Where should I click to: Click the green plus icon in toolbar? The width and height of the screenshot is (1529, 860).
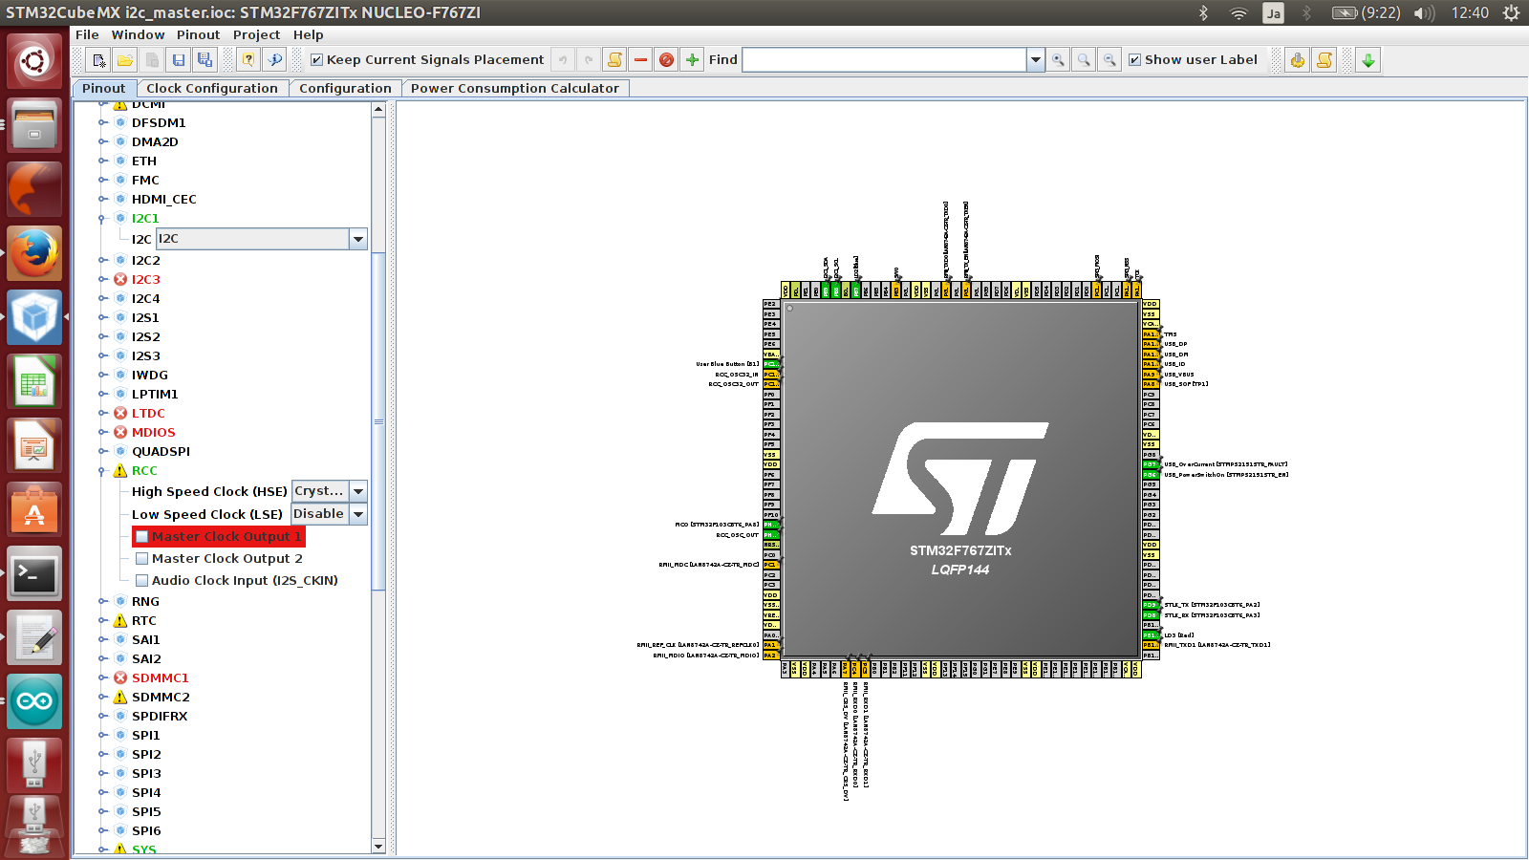pyautogui.click(x=692, y=60)
